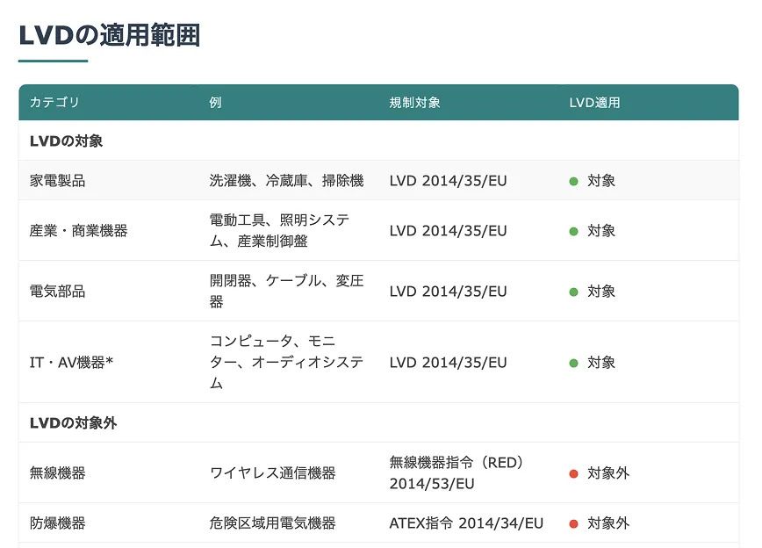
Task: Select the 例 column header
Action: 215,103
